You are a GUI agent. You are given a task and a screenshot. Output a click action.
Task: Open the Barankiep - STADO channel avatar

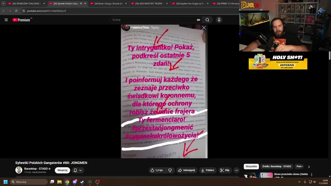point(19,170)
